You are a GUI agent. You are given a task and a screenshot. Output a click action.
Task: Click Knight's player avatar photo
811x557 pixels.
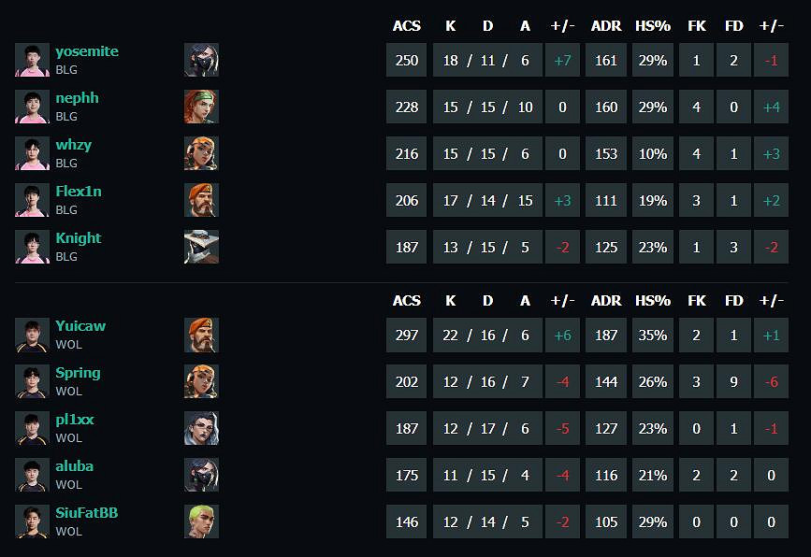32,247
